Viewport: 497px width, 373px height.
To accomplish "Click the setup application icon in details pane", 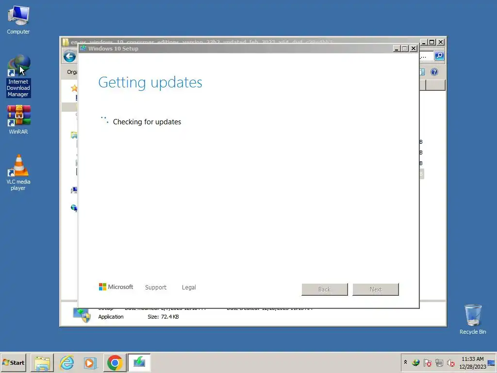I will click(x=82, y=315).
